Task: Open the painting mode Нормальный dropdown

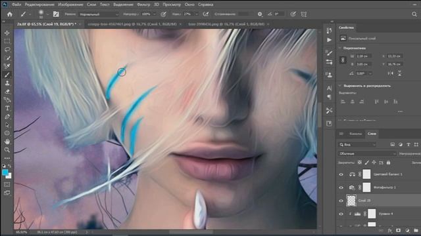Action: click(98, 14)
